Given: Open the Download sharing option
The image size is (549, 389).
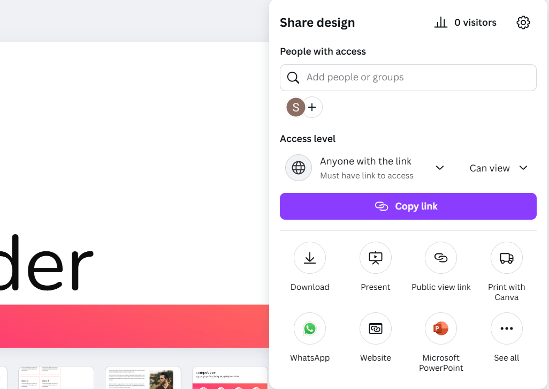Looking at the screenshot, I should (309, 258).
